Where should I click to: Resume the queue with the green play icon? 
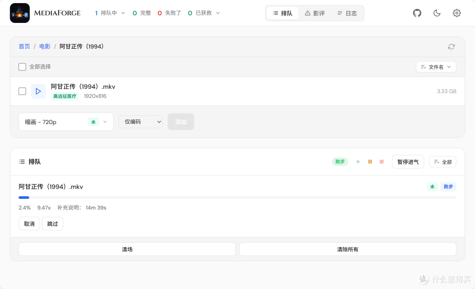coord(358,162)
